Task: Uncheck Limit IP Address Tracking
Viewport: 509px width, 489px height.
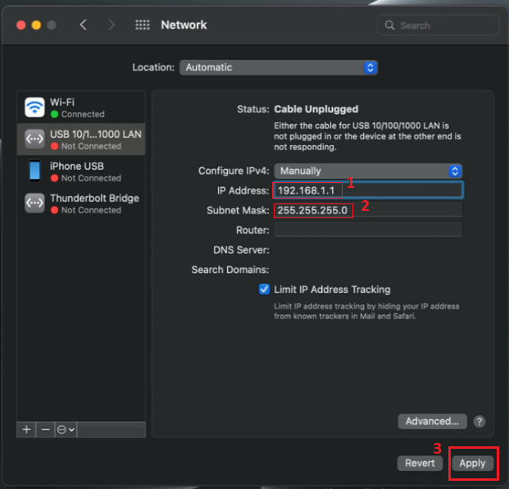Action: click(264, 290)
